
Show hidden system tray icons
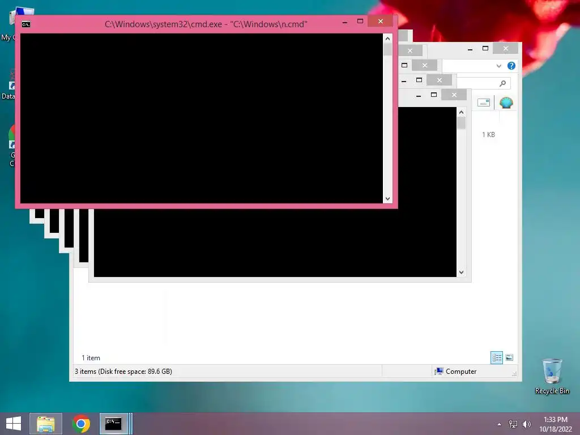tap(499, 424)
